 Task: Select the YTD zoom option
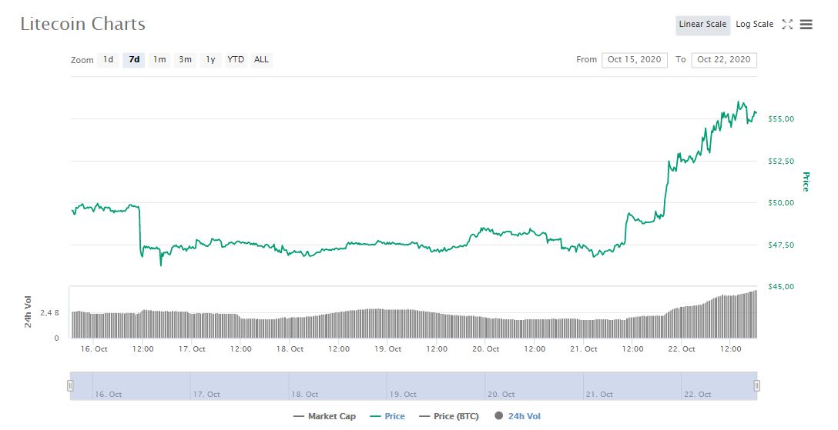pyautogui.click(x=236, y=60)
